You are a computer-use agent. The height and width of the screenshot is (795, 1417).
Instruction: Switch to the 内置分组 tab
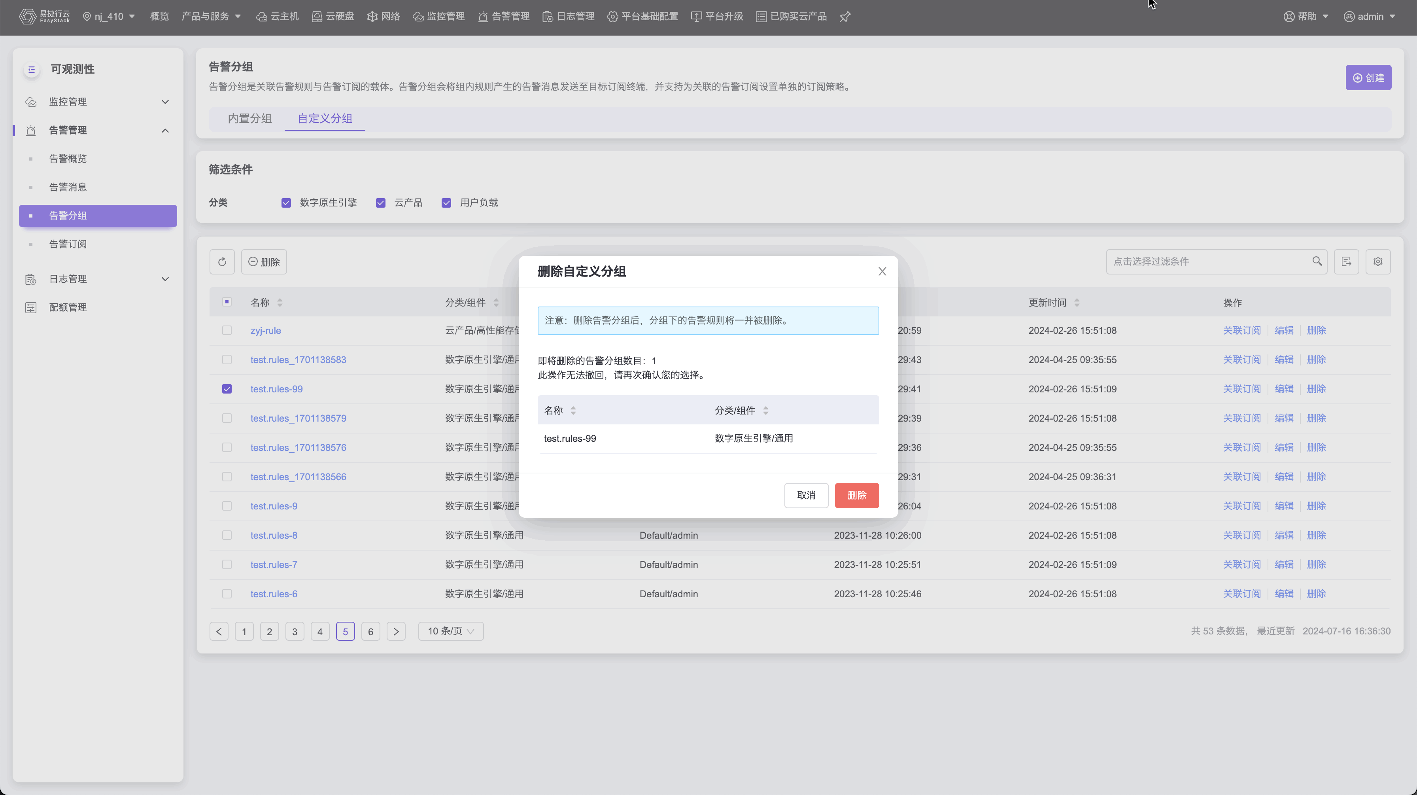point(250,118)
